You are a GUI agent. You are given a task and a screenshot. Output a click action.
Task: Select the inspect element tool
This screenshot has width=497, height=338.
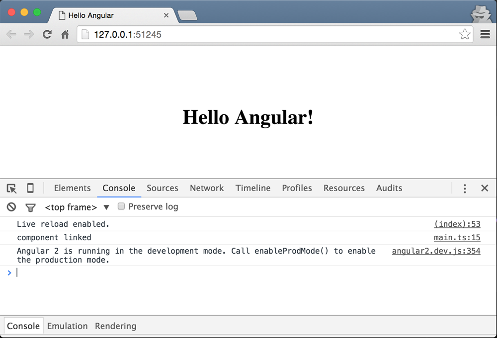coord(11,188)
